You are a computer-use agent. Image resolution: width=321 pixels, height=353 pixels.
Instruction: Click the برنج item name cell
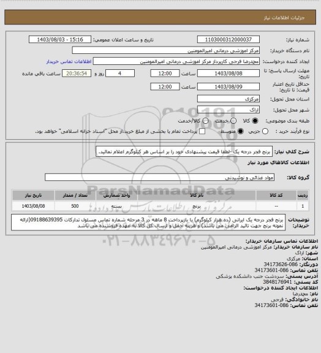(197, 206)
